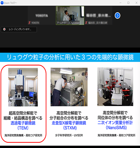Click the (NanoSIMS) label
Image resolution: width=140 pixels, height=148 pixels.
tap(116, 128)
